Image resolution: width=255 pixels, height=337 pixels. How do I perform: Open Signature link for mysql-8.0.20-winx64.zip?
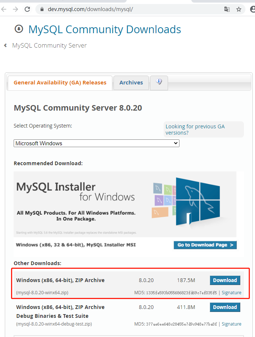(231, 293)
